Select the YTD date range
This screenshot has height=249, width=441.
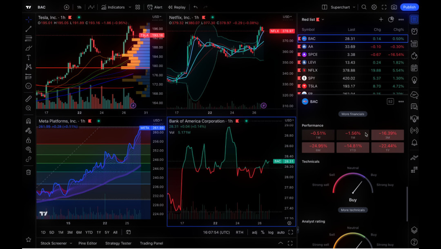tap(89, 232)
